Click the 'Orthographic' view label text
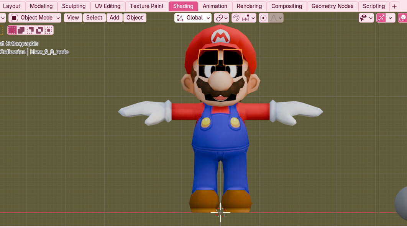 [x=22, y=44]
